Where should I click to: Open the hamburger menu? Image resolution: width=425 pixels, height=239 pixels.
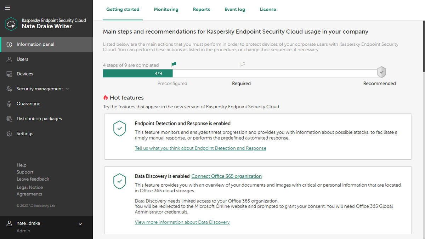tap(7, 7)
